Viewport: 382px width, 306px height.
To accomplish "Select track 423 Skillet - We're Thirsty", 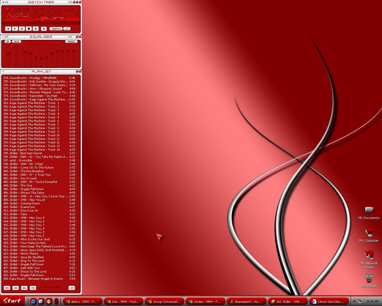I will [39, 254].
